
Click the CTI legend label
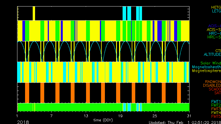218,51
